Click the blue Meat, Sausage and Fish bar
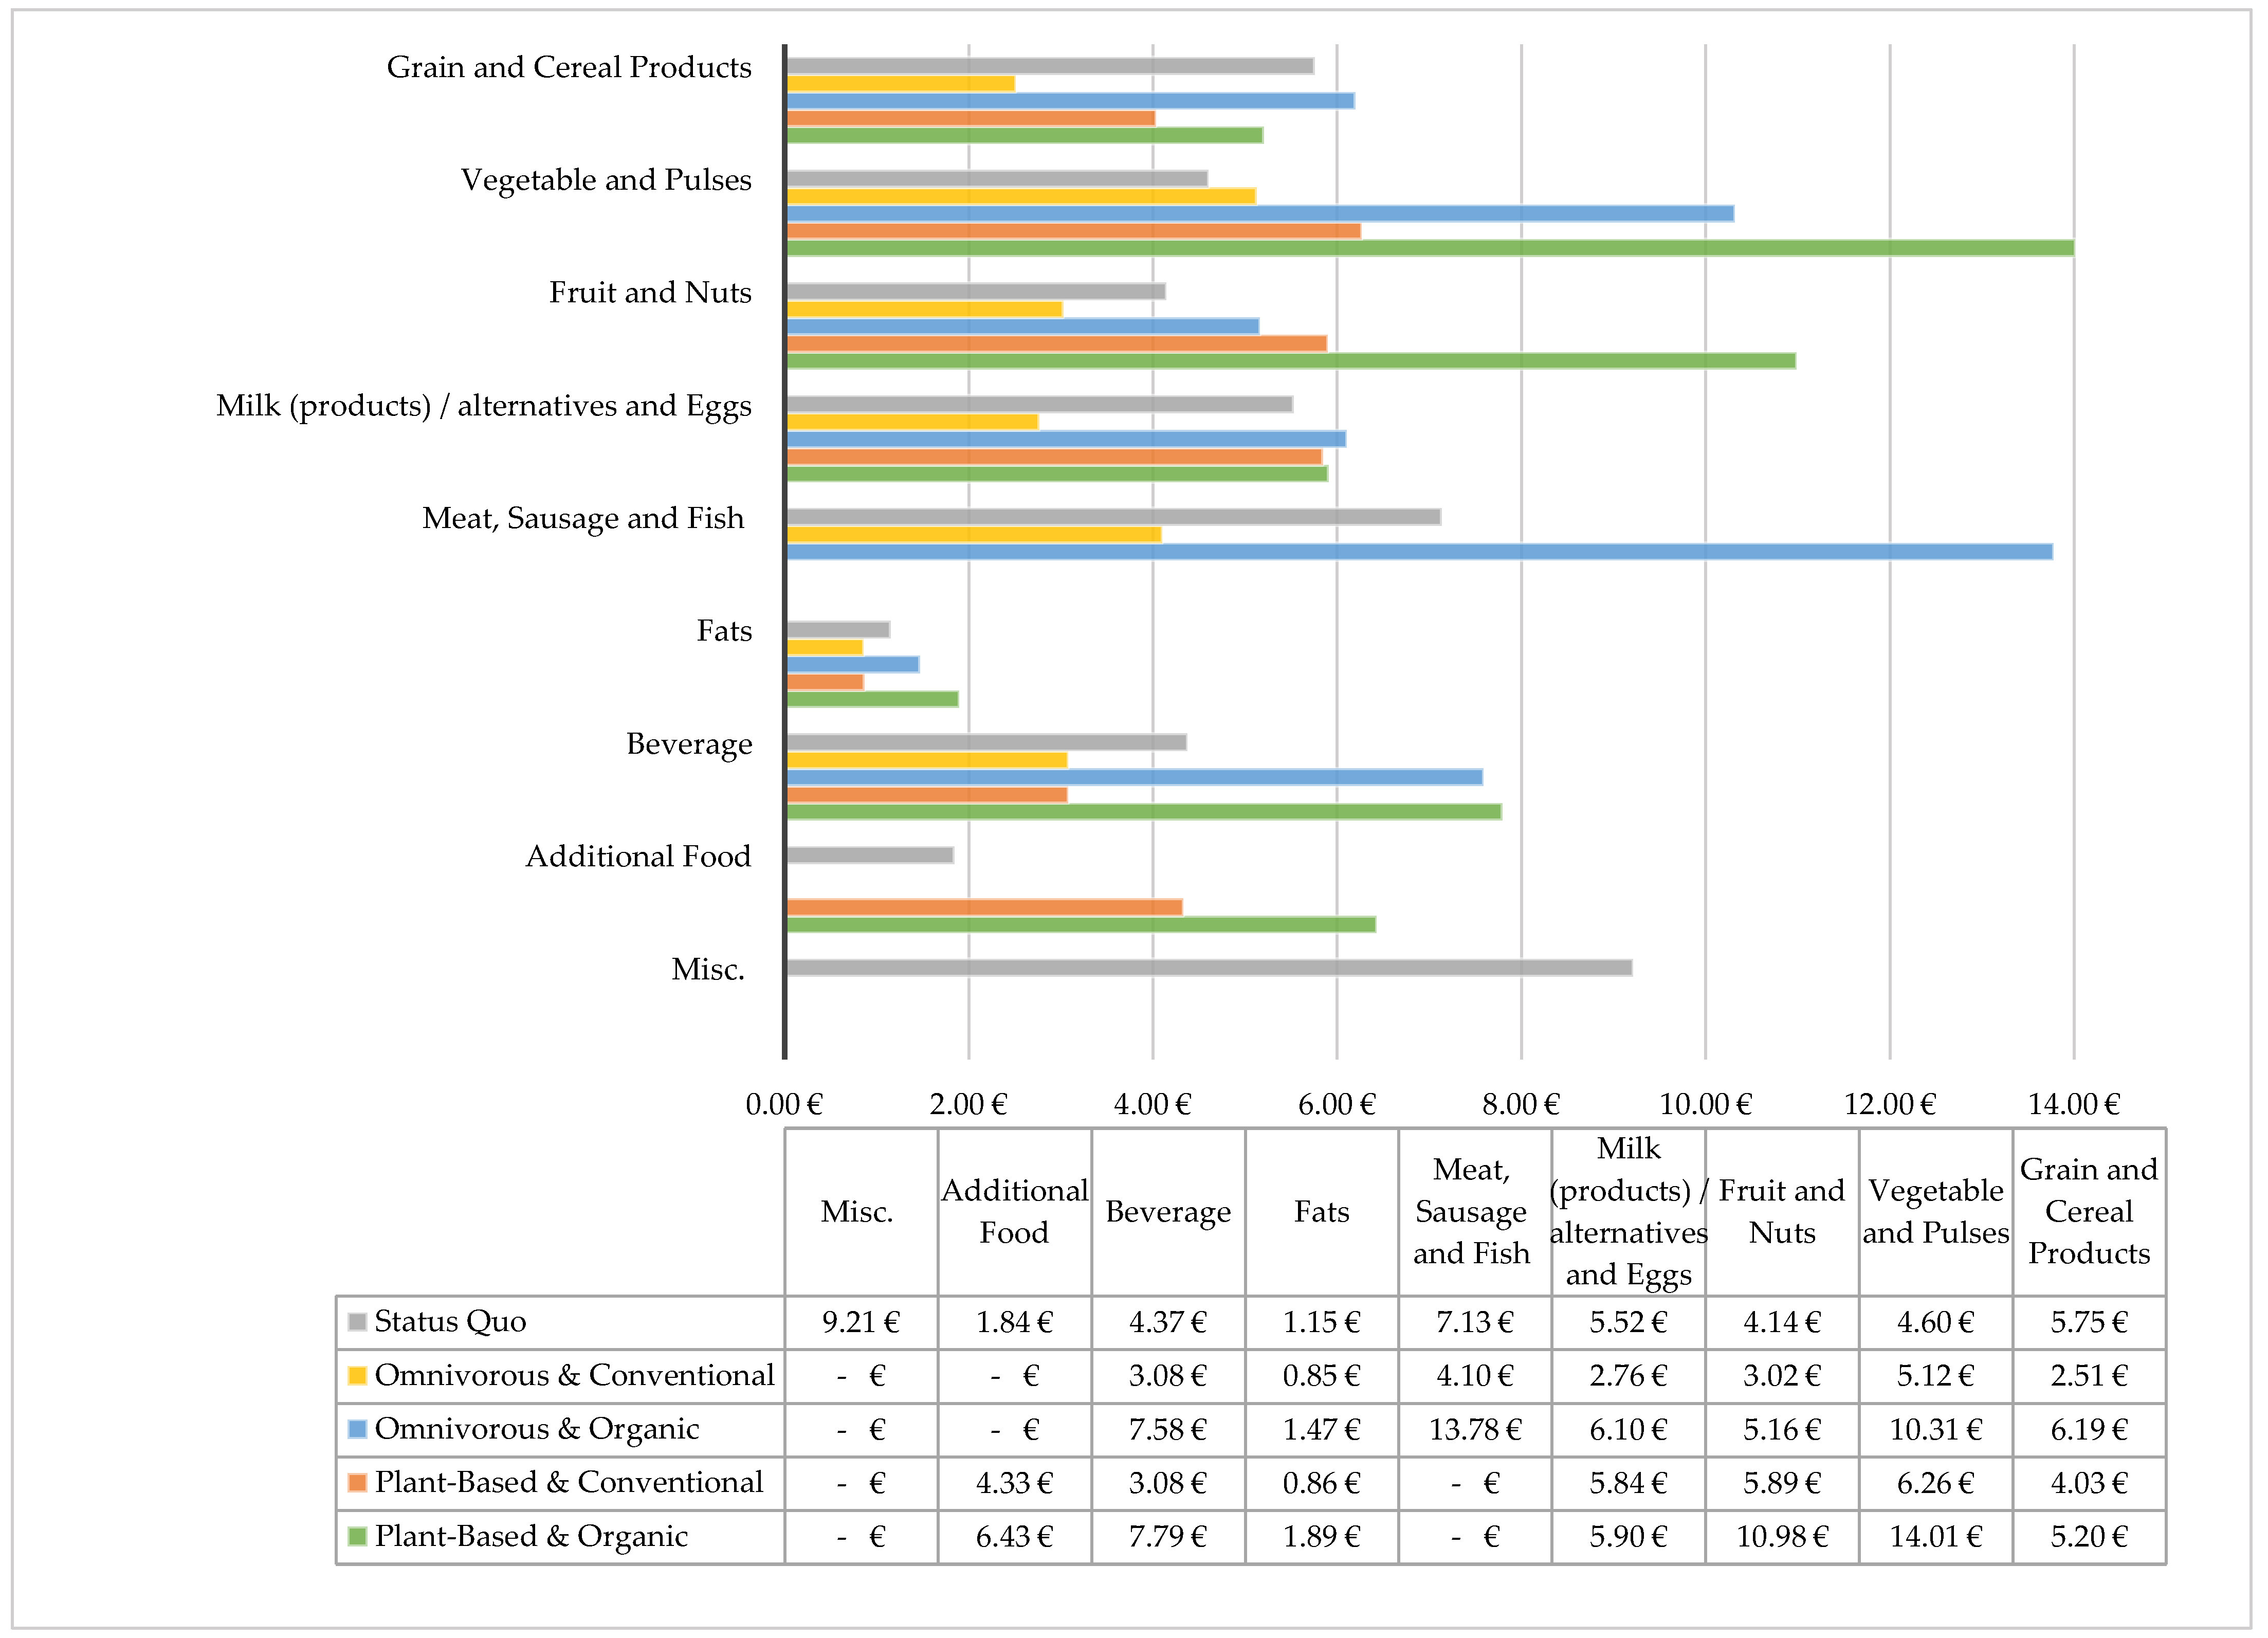Viewport: 2268px width, 1638px height. coord(1420,552)
